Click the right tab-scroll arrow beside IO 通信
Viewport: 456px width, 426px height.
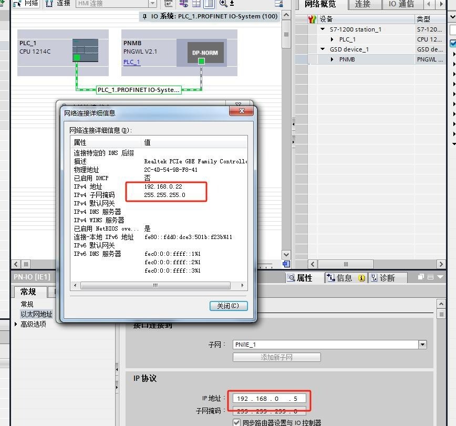point(441,4)
